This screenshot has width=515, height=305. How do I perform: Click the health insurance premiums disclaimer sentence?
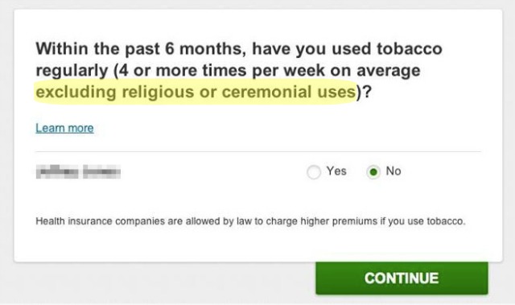(250, 221)
